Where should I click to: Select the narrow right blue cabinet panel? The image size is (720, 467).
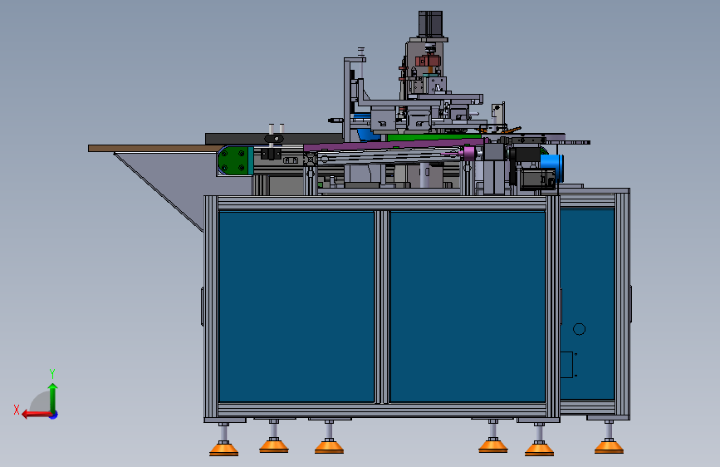[x=587, y=304]
